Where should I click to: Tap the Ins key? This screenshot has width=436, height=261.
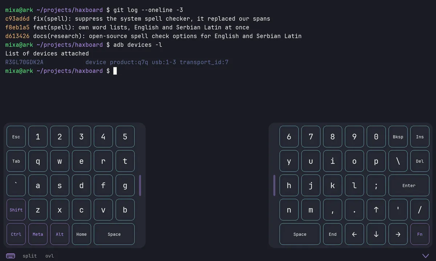[x=420, y=137]
